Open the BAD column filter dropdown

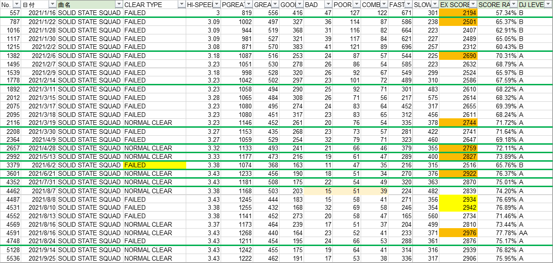tap(328, 5)
